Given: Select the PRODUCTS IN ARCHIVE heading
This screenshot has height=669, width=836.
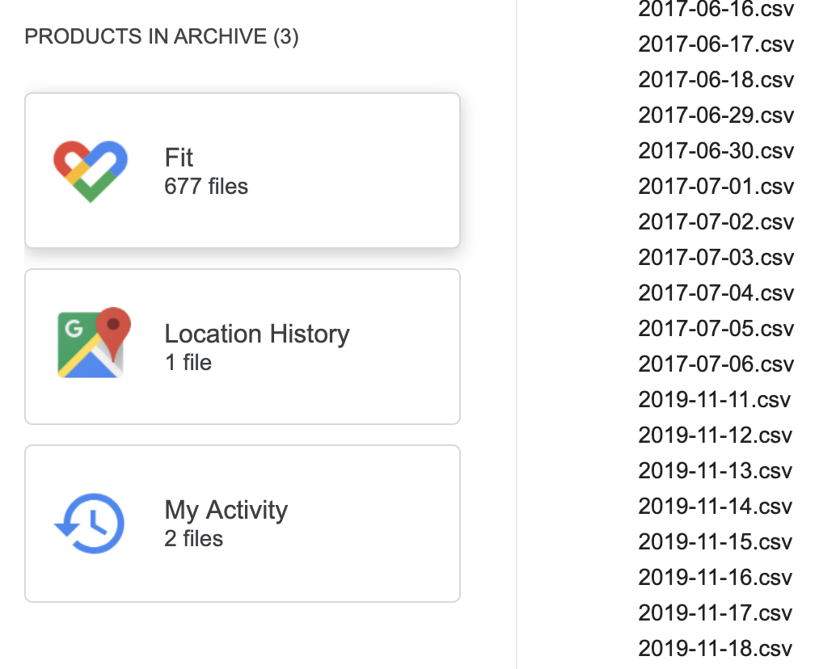Looking at the screenshot, I should coord(161,36).
